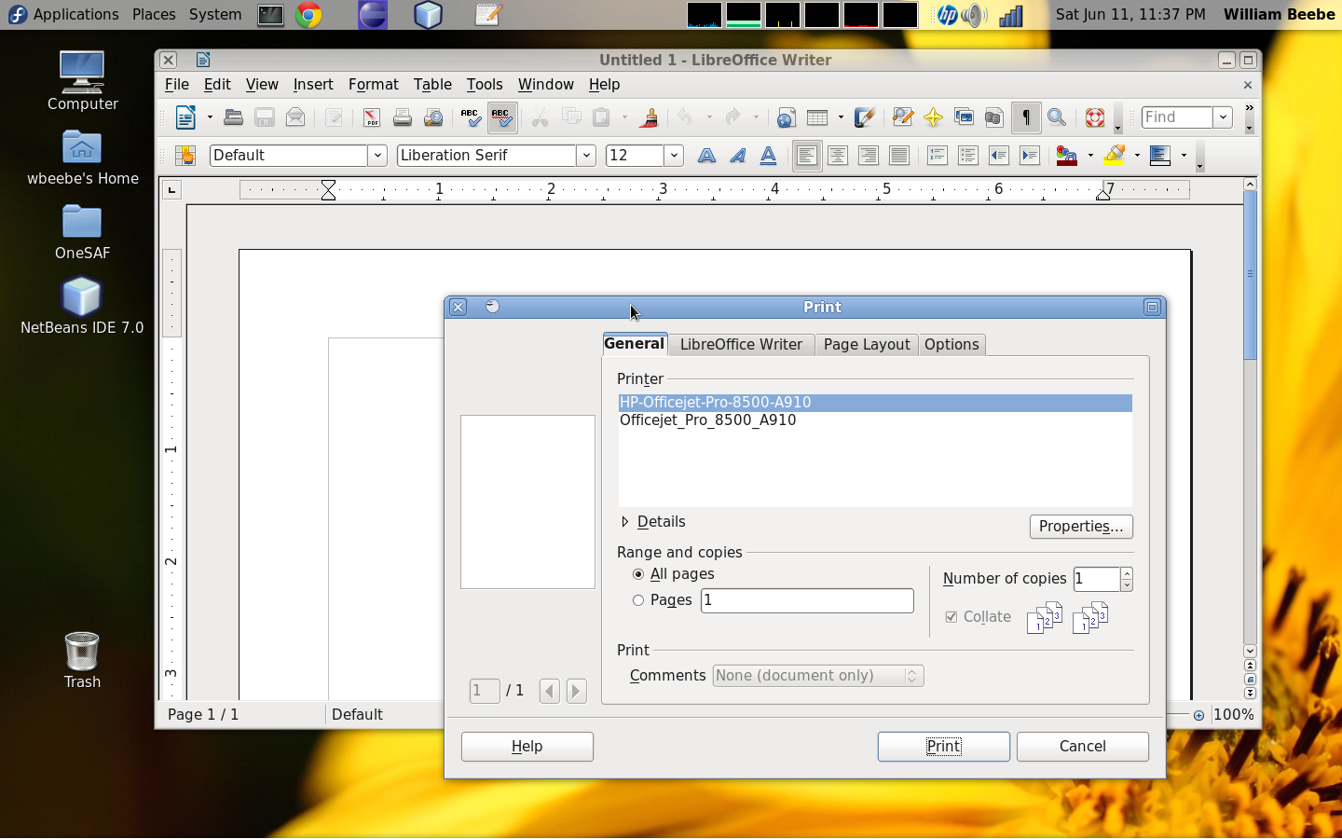Toggle Nonprinting Characters pilcrow icon

(x=1026, y=117)
